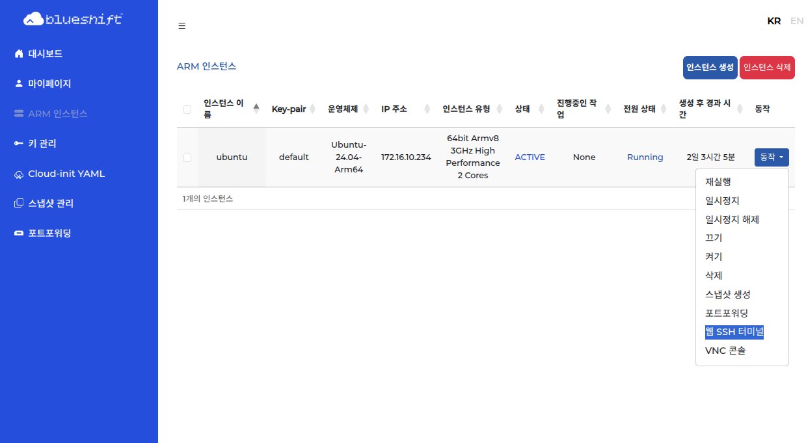Click the My Page user icon
This screenshot has height=443, width=806.
click(19, 84)
